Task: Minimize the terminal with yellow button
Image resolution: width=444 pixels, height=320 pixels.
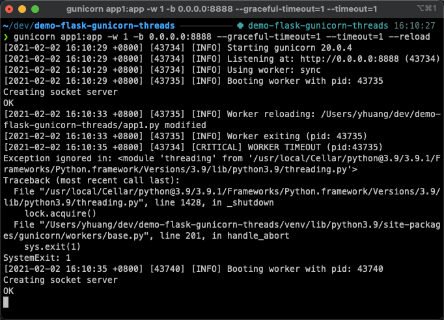Action: point(22,9)
